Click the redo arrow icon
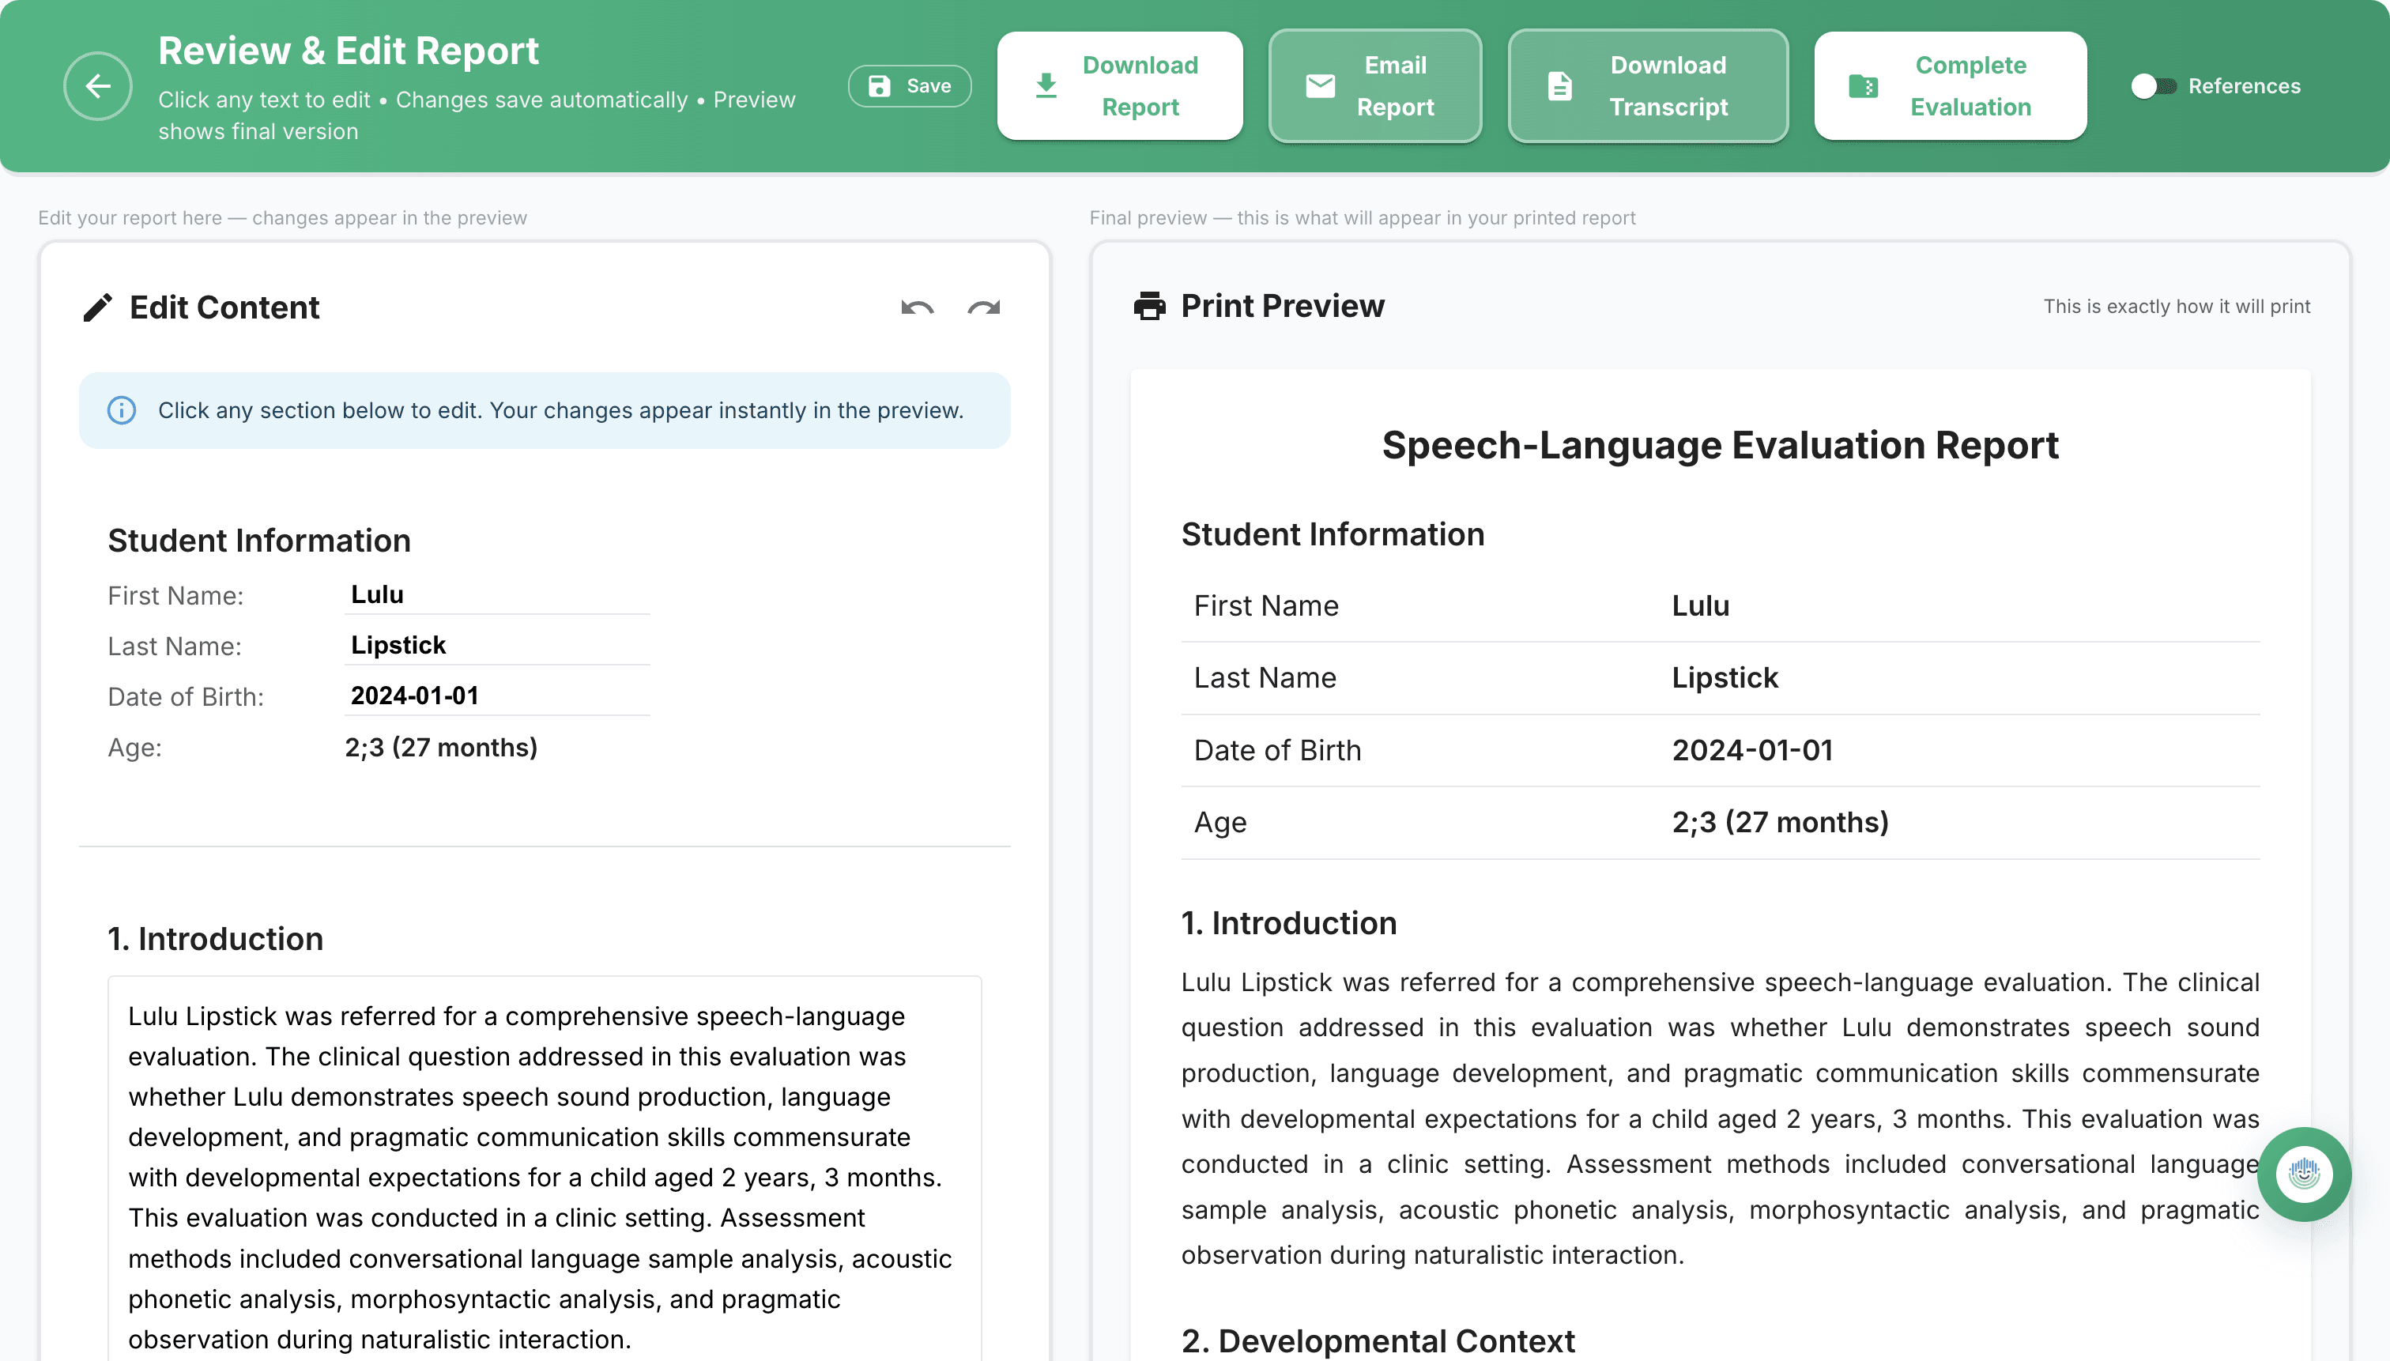The height and width of the screenshot is (1361, 2390). (983, 307)
